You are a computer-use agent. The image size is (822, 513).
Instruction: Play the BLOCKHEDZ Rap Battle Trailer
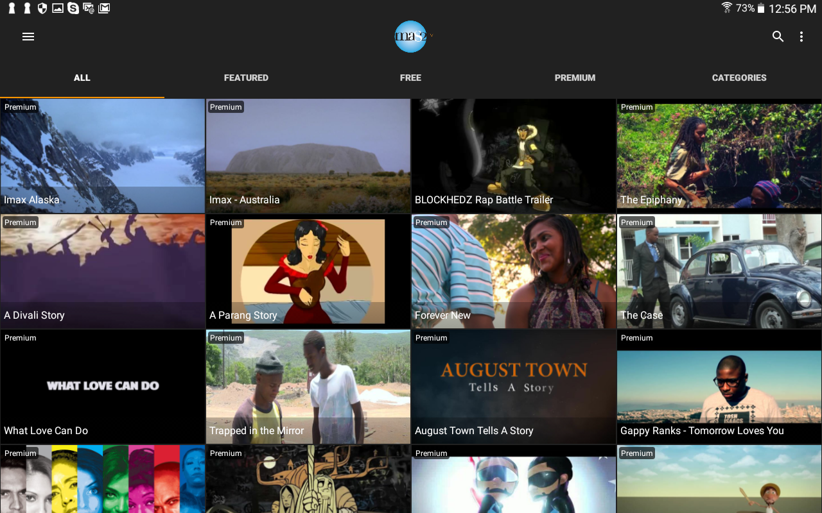(514, 156)
